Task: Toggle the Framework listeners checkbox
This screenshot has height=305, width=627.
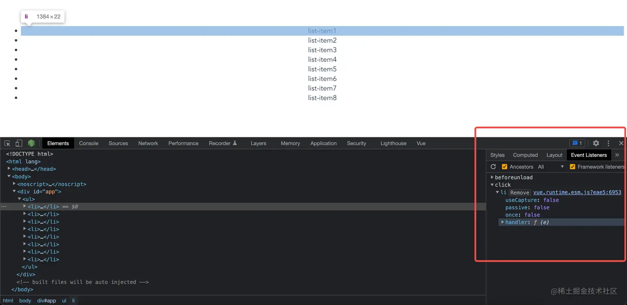Action: [x=573, y=167]
